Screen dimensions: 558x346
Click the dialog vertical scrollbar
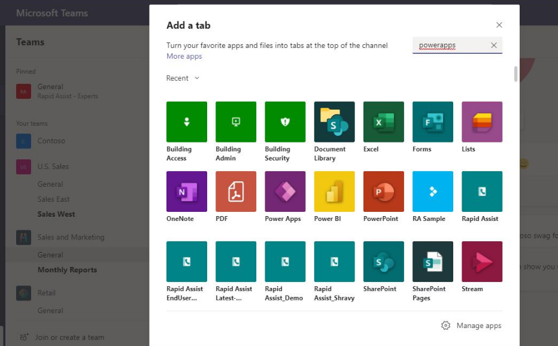click(x=515, y=74)
